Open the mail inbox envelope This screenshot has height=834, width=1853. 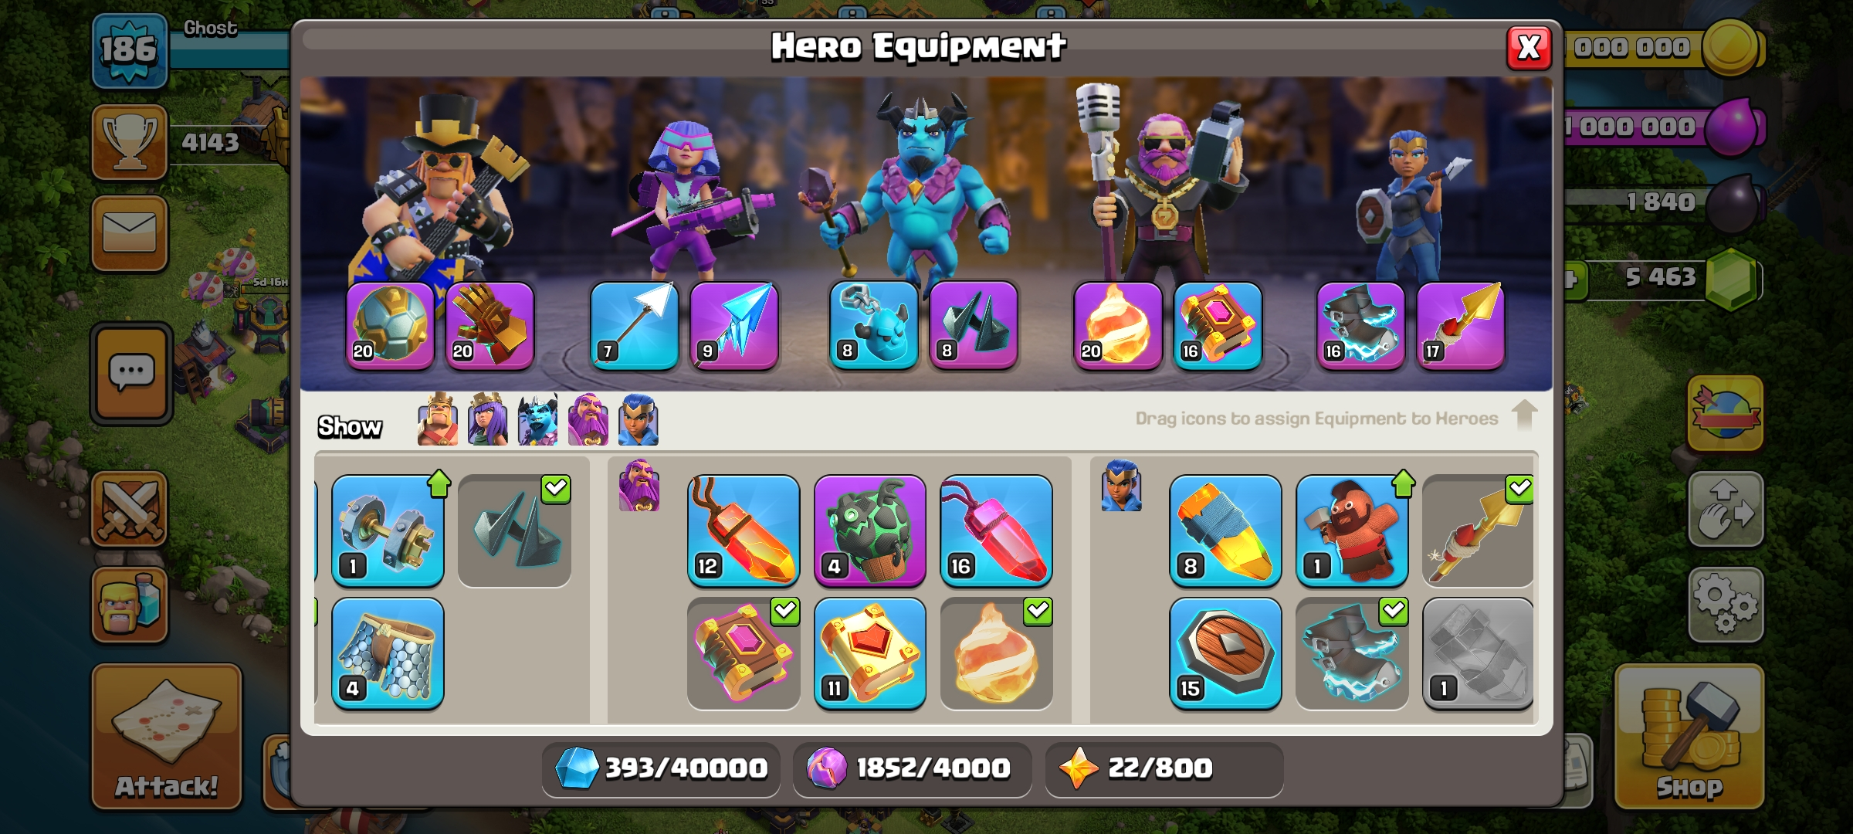[x=130, y=233]
